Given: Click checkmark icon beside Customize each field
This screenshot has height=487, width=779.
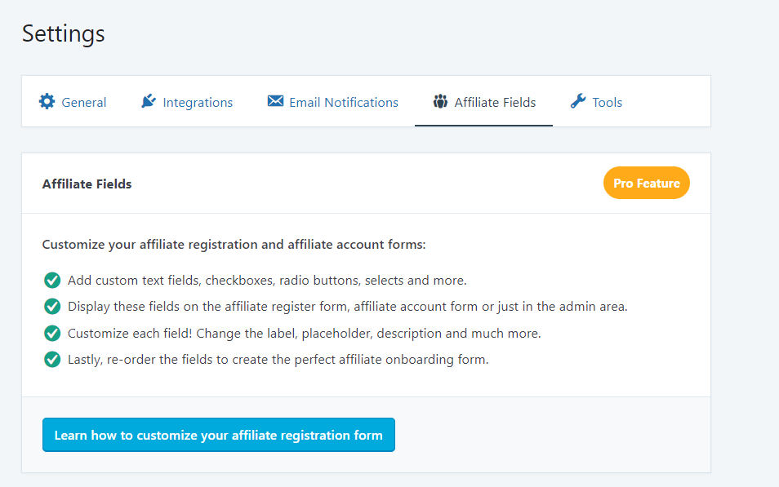Looking at the screenshot, I should 52,333.
